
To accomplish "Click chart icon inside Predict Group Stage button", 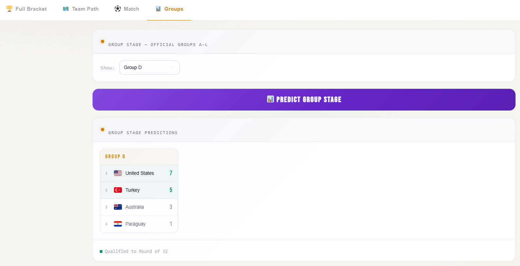I will point(270,99).
